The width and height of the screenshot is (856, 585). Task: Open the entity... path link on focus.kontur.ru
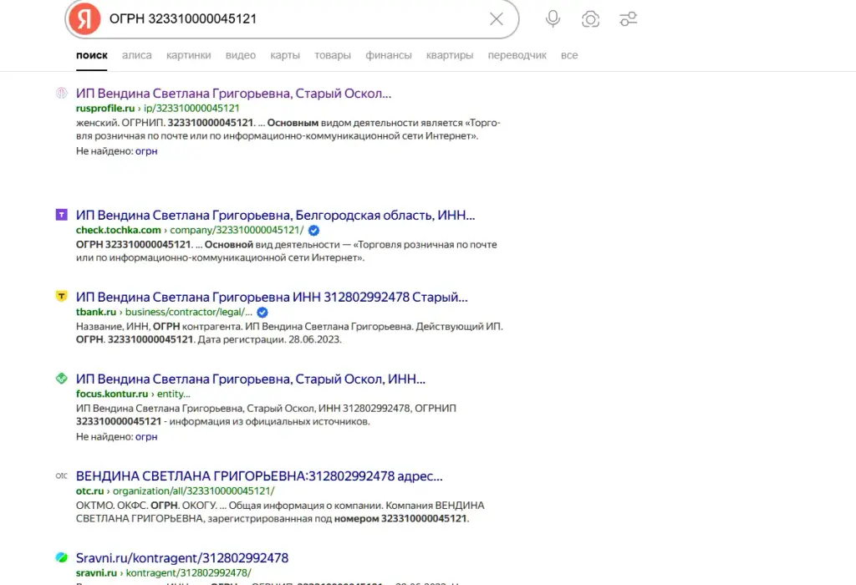tap(174, 394)
